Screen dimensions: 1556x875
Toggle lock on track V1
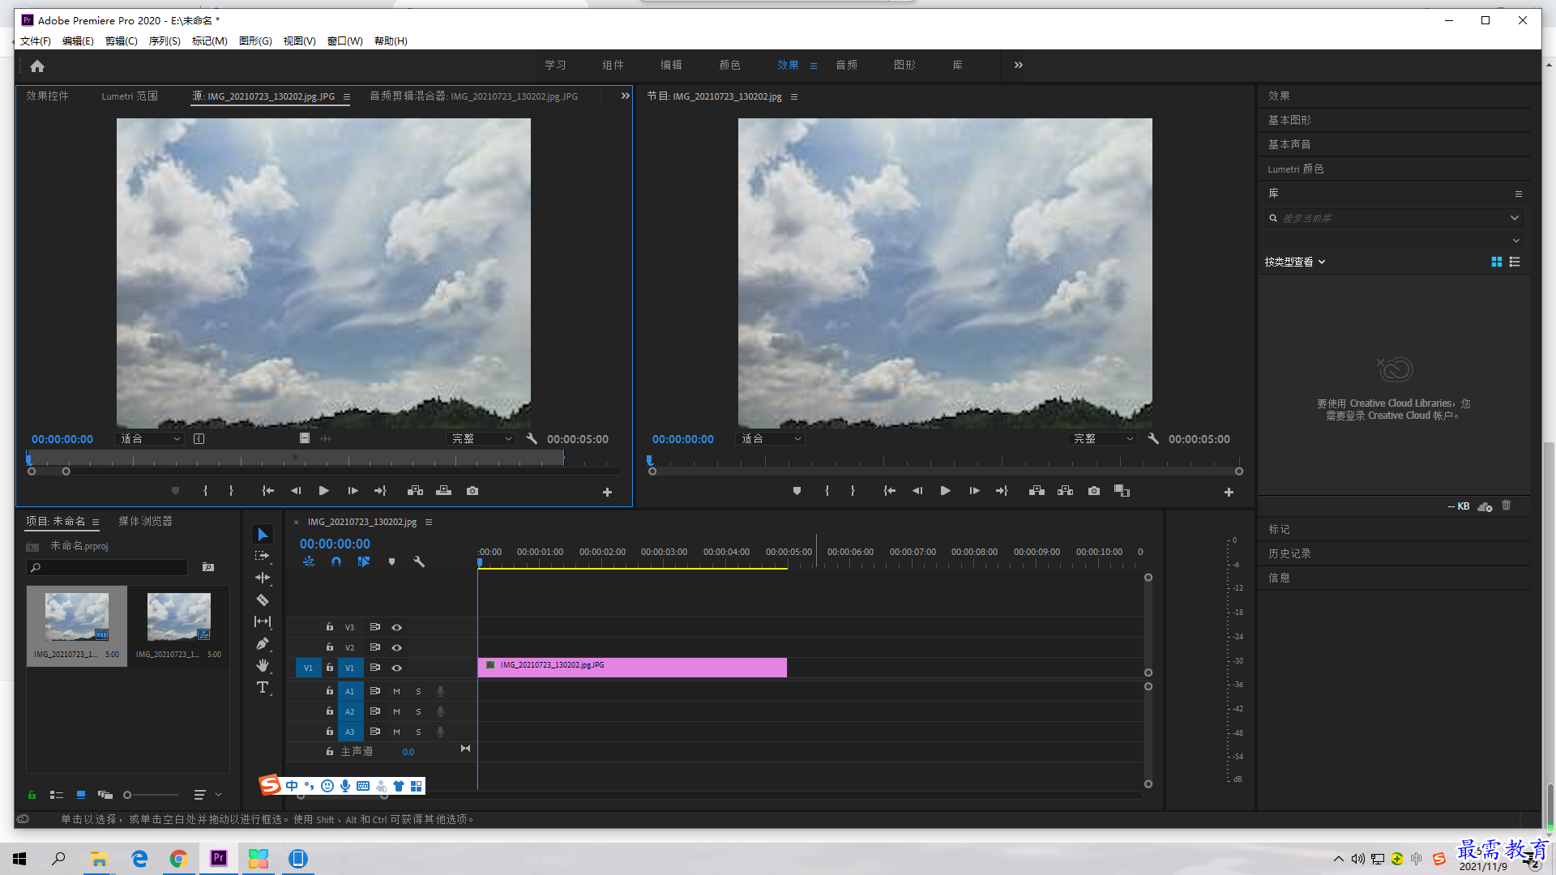[x=330, y=668]
